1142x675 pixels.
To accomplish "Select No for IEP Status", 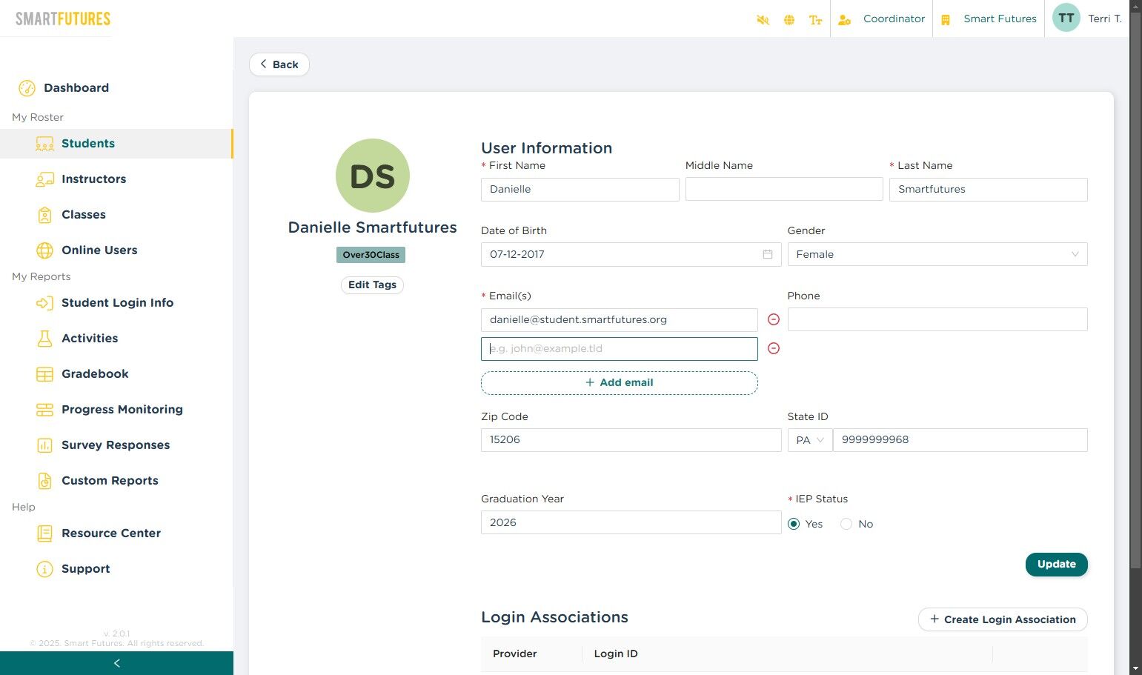I will coord(846,524).
